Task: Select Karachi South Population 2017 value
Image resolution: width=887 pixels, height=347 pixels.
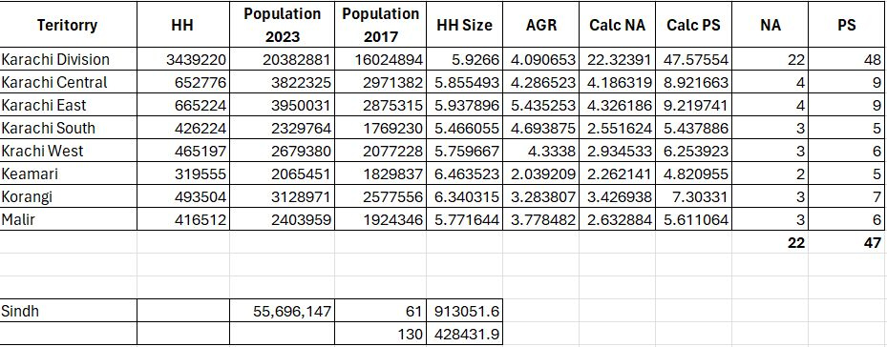Action: (380, 129)
